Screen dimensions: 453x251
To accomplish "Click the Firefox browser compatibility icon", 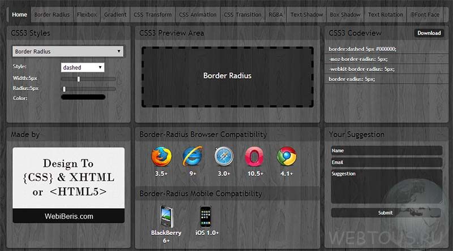I will coord(161,157).
